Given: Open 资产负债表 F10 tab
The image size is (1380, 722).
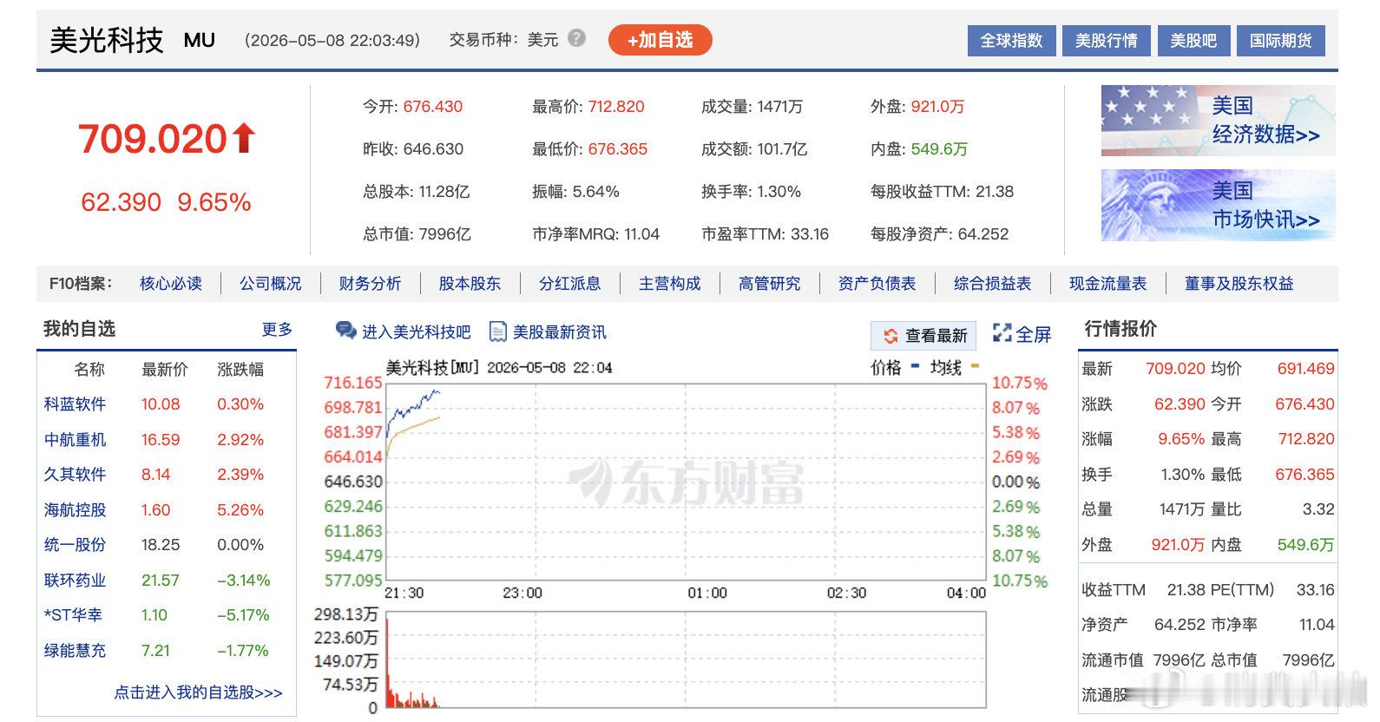Looking at the screenshot, I should tap(877, 284).
